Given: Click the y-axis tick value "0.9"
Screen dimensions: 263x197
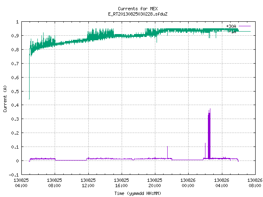Looking at the screenshot, I should (x=15, y=36).
